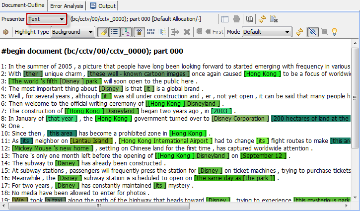Click the '[it]' mention in line 4
The image size is (360, 211).
tap(149, 89)
